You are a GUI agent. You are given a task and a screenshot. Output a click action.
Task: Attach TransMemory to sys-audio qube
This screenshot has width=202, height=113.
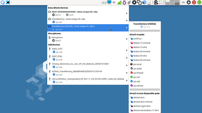[145, 69]
